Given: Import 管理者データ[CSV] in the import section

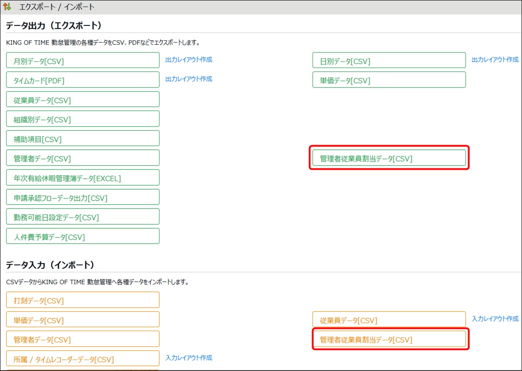Looking at the screenshot, I should click(82, 339).
